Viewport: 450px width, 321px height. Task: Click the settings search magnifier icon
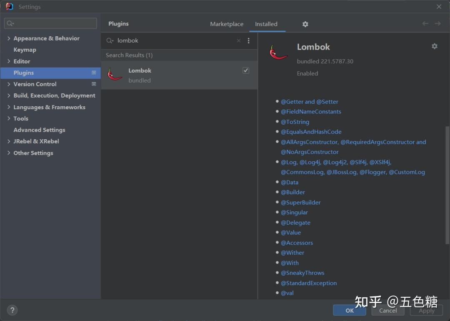[x=10, y=23]
